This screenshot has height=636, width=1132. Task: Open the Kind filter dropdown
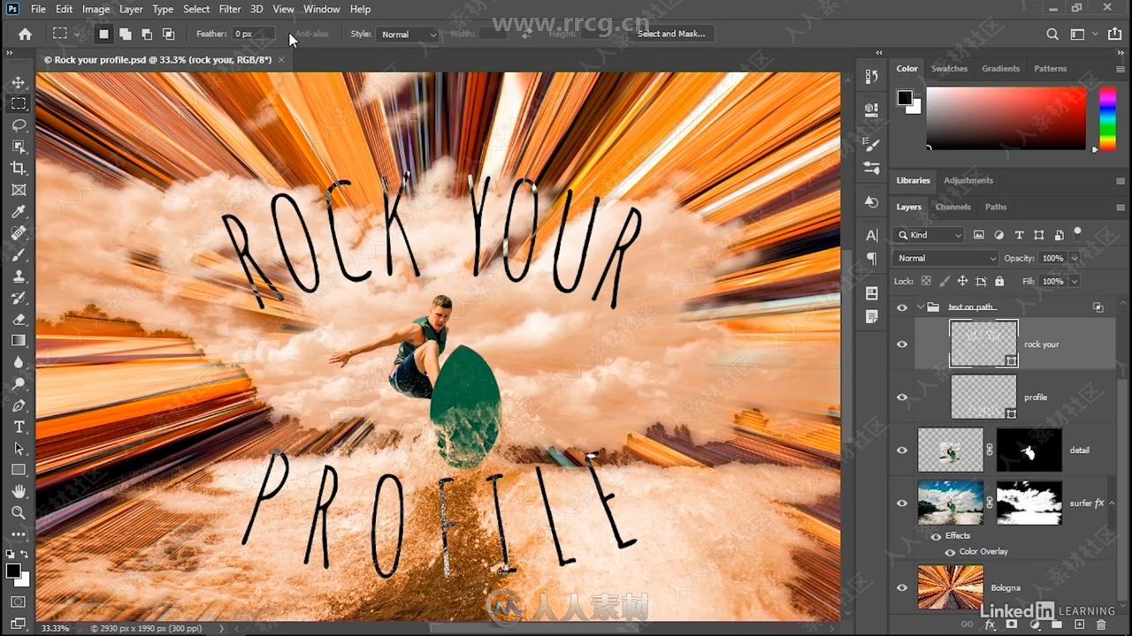coord(929,235)
